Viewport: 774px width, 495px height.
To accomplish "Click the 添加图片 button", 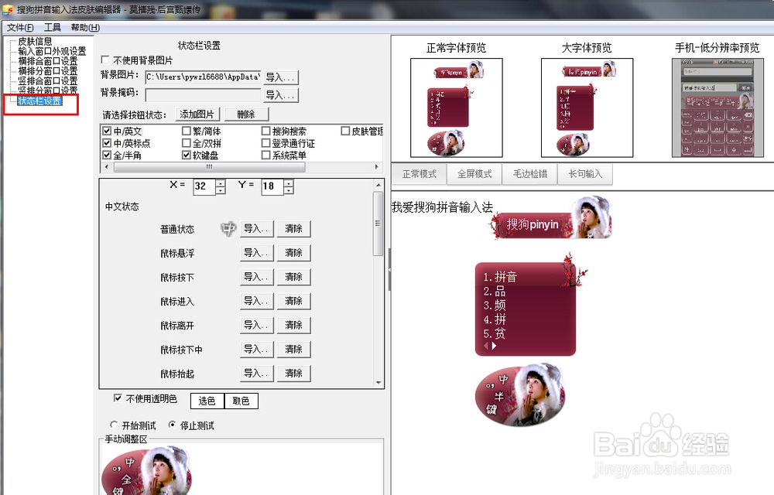I will 197,114.
